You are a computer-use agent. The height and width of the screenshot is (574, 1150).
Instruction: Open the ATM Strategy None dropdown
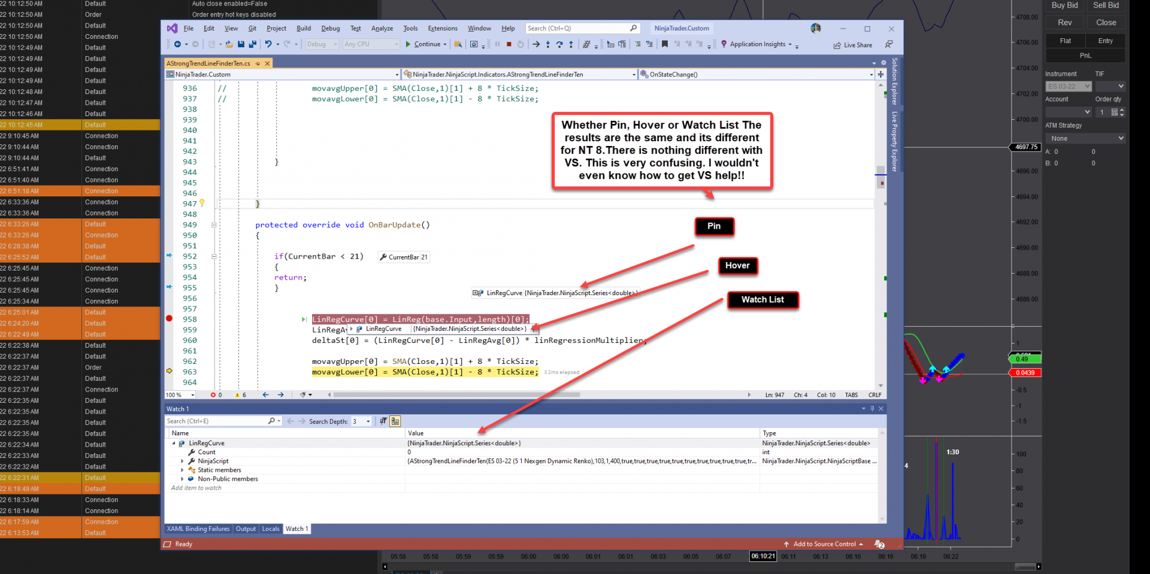[1085, 138]
